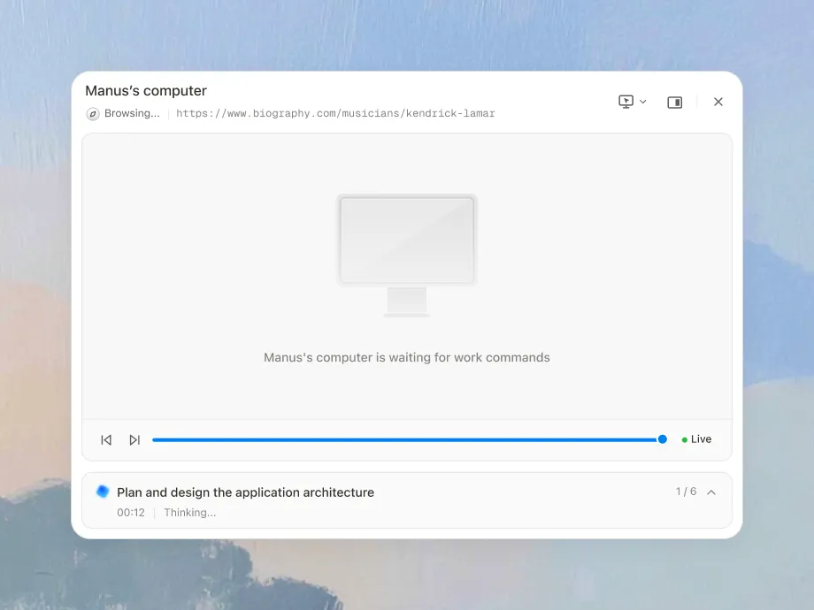The height and width of the screenshot is (610, 814).
Task: Click the 'Thinking...' status text
Action: [x=189, y=513]
